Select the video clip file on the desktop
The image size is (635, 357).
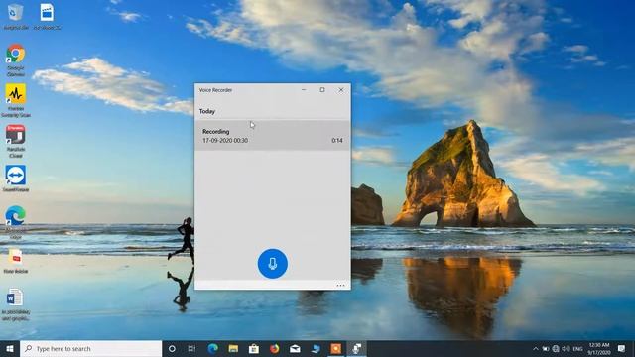[47, 17]
